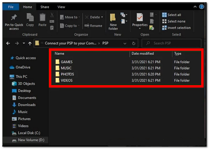The width and height of the screenshot is (209, 149).
Task: Switch to the Share tab
Action: (x=45, y=7)
